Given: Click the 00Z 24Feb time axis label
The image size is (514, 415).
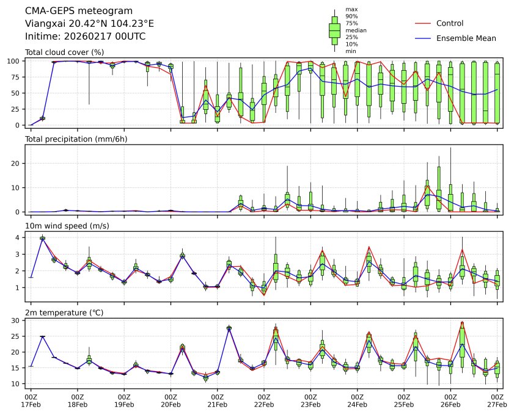Looking at the screenshot, I should click(x=357, y=400).
